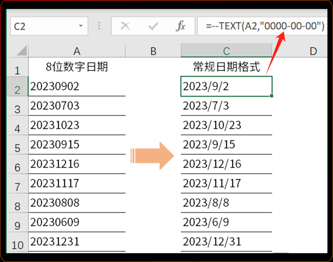
Task: Click the Select All corner triangle
Action: tap(22, 50)
